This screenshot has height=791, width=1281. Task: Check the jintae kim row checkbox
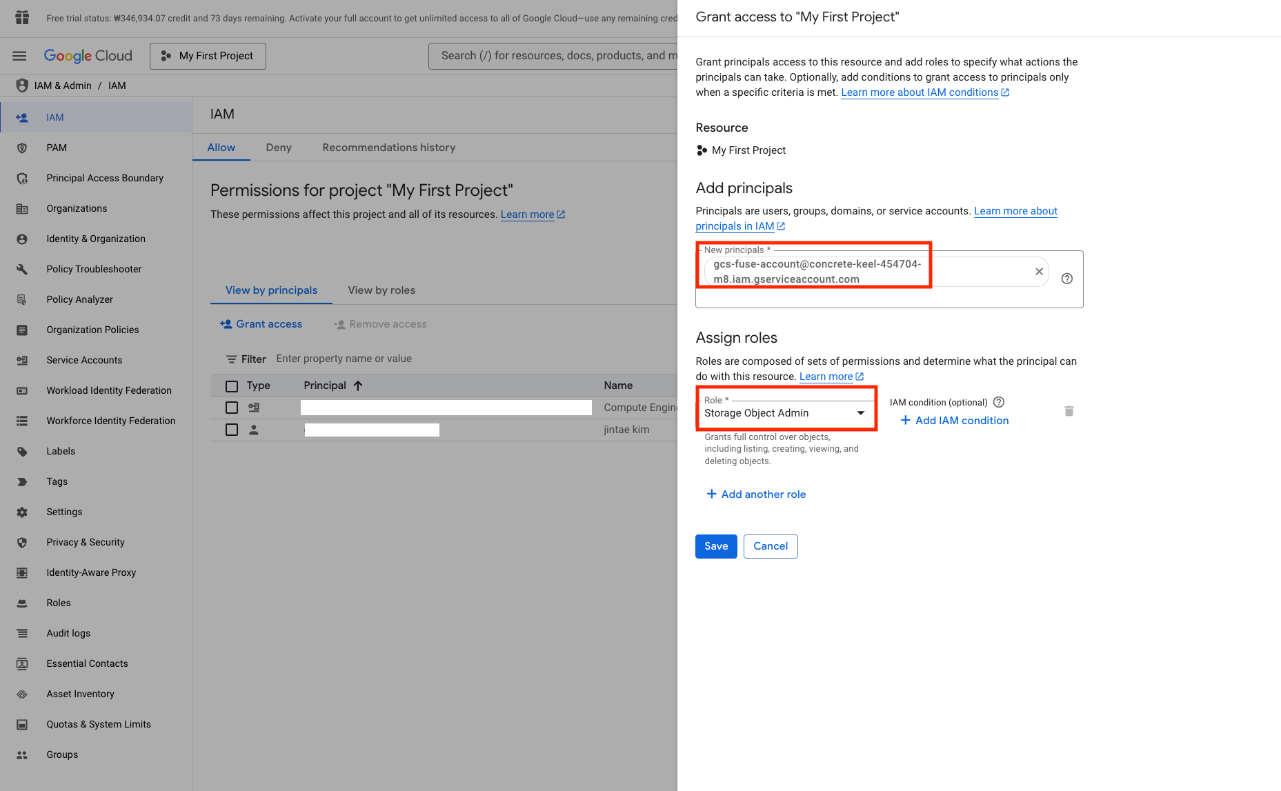tap(232, 430)
